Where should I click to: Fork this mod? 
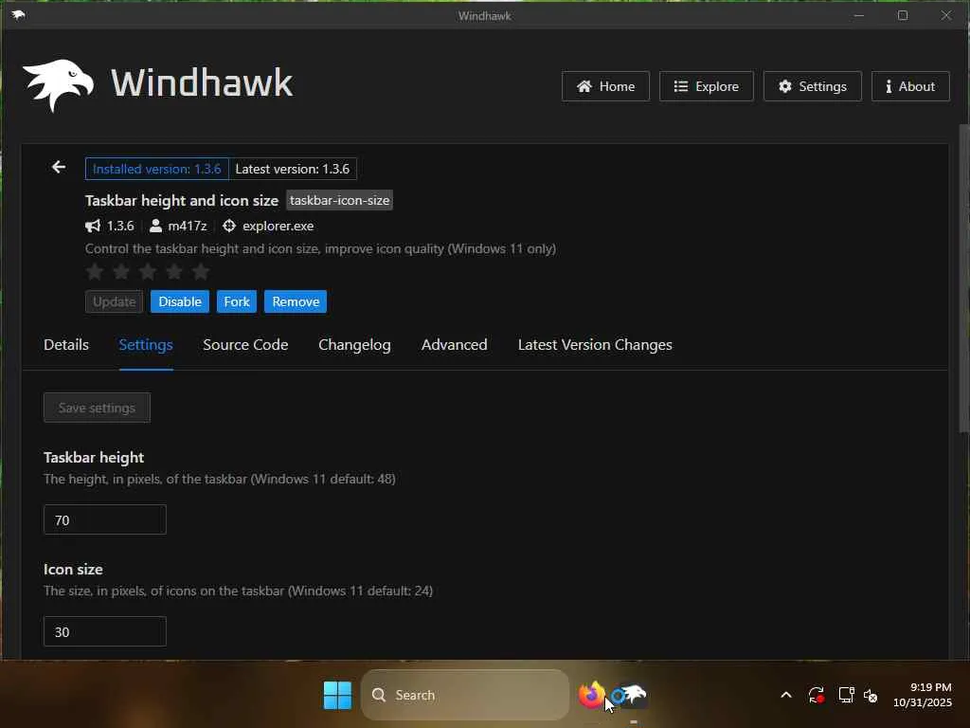(237, 301)
